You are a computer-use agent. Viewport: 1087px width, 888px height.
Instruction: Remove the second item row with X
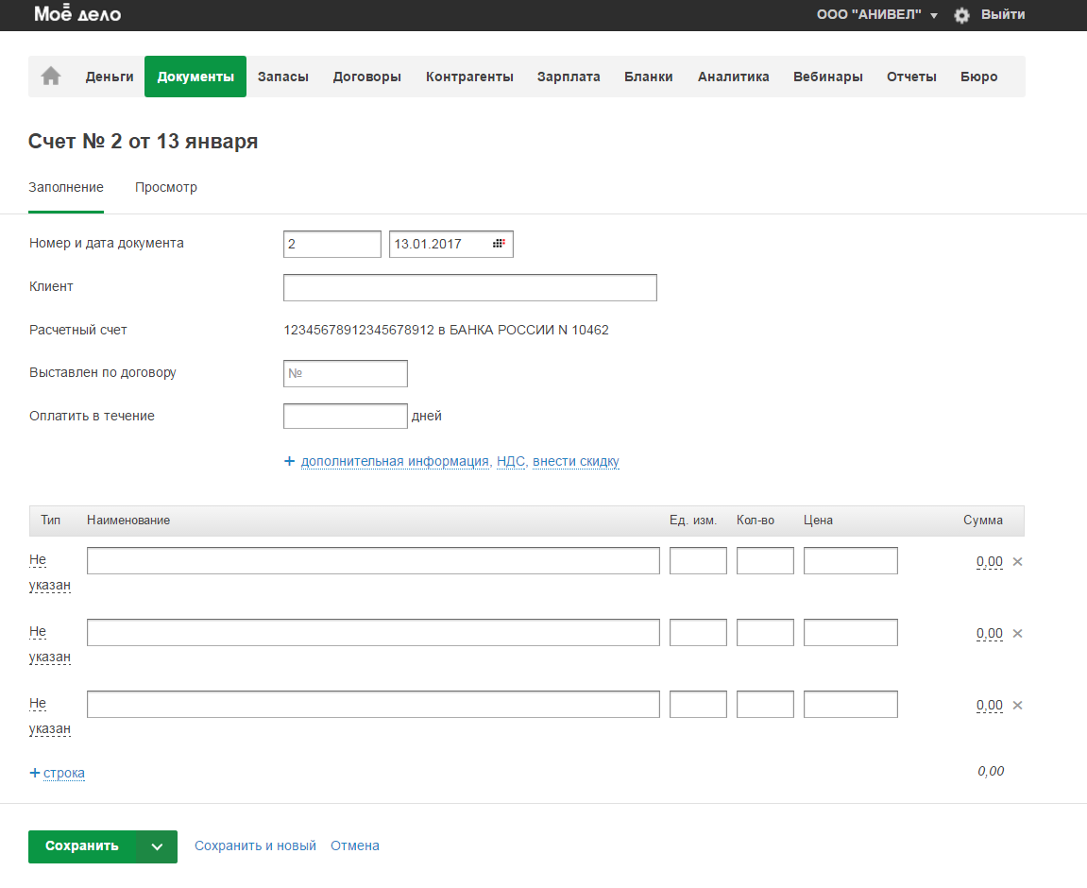coord(1017,634)
